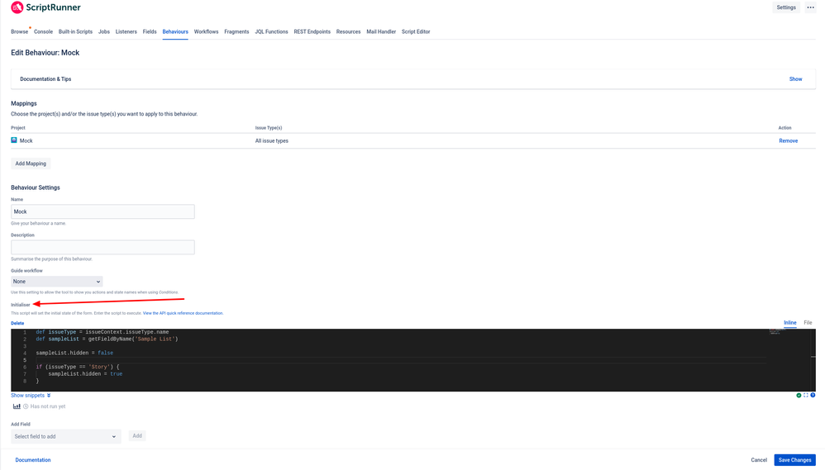Click the clock icon beside Has not run yet
Image resolution: width=825 pixels, height=470 pixels.
[x=26, y=406]
